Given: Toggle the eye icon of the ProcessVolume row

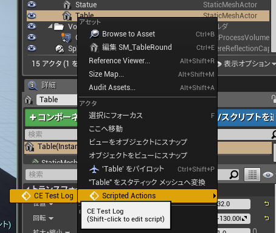Looking at the screenshot, I should pos(32,37).
